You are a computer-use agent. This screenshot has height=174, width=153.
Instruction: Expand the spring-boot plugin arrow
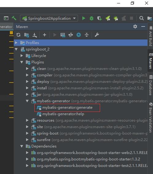27,133
